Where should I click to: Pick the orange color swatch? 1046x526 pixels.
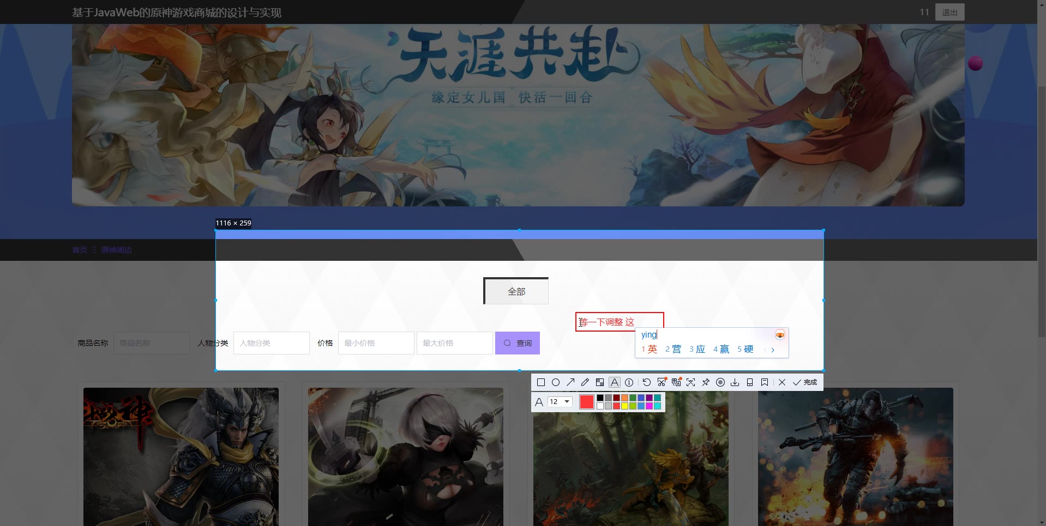[624, 398]
